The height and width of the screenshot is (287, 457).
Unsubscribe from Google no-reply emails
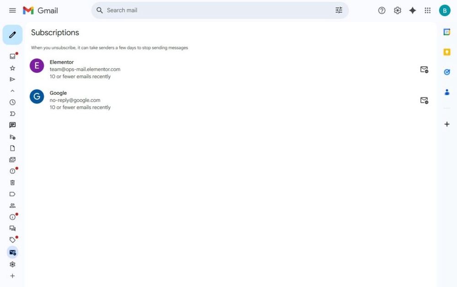click(424, 100)
